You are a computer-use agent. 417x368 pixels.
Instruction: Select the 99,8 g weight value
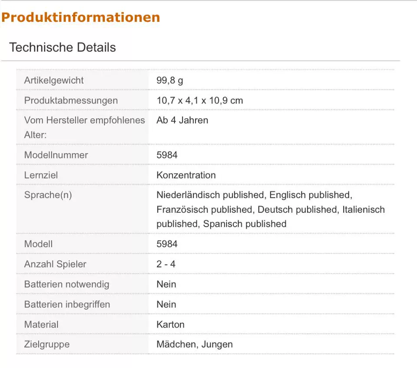(170, 80)
